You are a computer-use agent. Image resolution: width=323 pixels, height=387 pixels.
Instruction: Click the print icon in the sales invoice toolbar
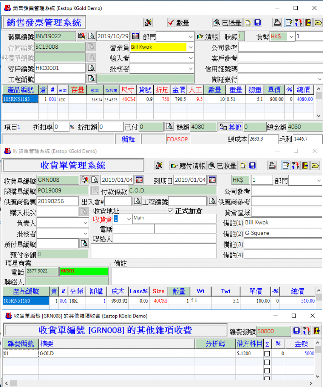click(277, 23)
